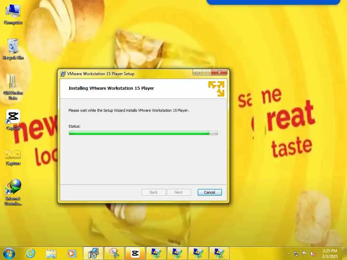Select the Internet Download Manager desktop shortcut
The height and width of the screenshot is (260, 347).
[x=13, y=192]
